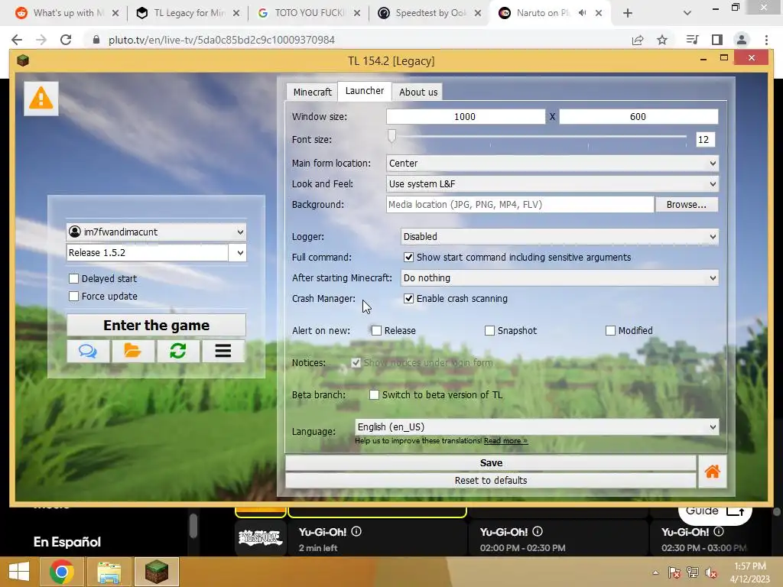Click Enter the game button

(156, 326)
